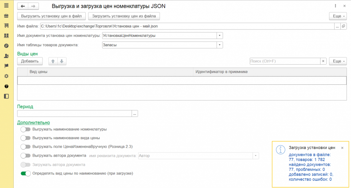Click the Идентификатор в приемнике column header
Screen dimensions: 351x188
(270, 72)
